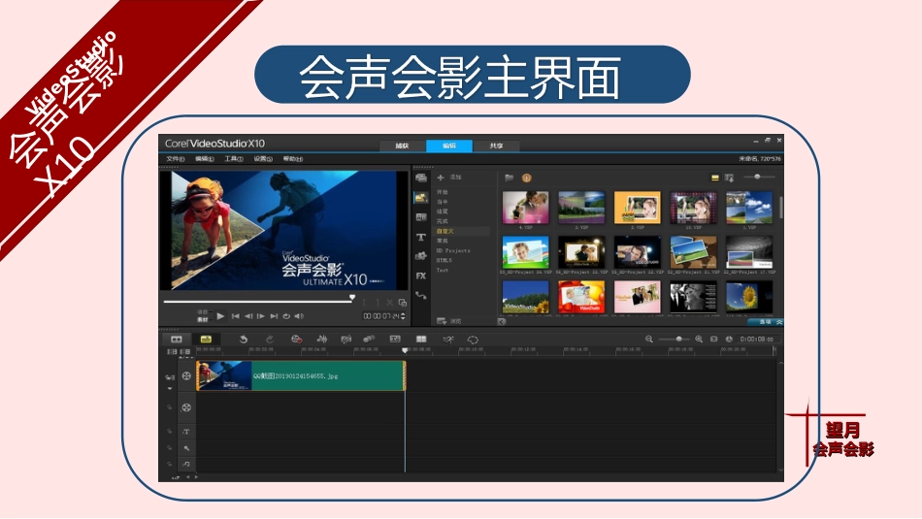Click the timeline zoom slider

(x=675, y=340)
